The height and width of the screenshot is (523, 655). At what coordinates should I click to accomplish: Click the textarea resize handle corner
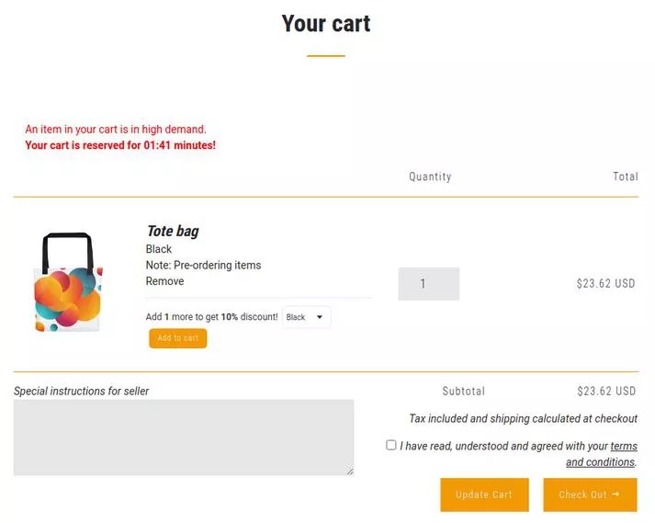[x=349, y=472]
